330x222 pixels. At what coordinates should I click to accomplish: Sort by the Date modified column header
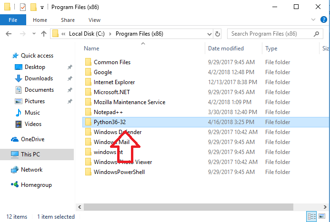click(x=226, y=48)
